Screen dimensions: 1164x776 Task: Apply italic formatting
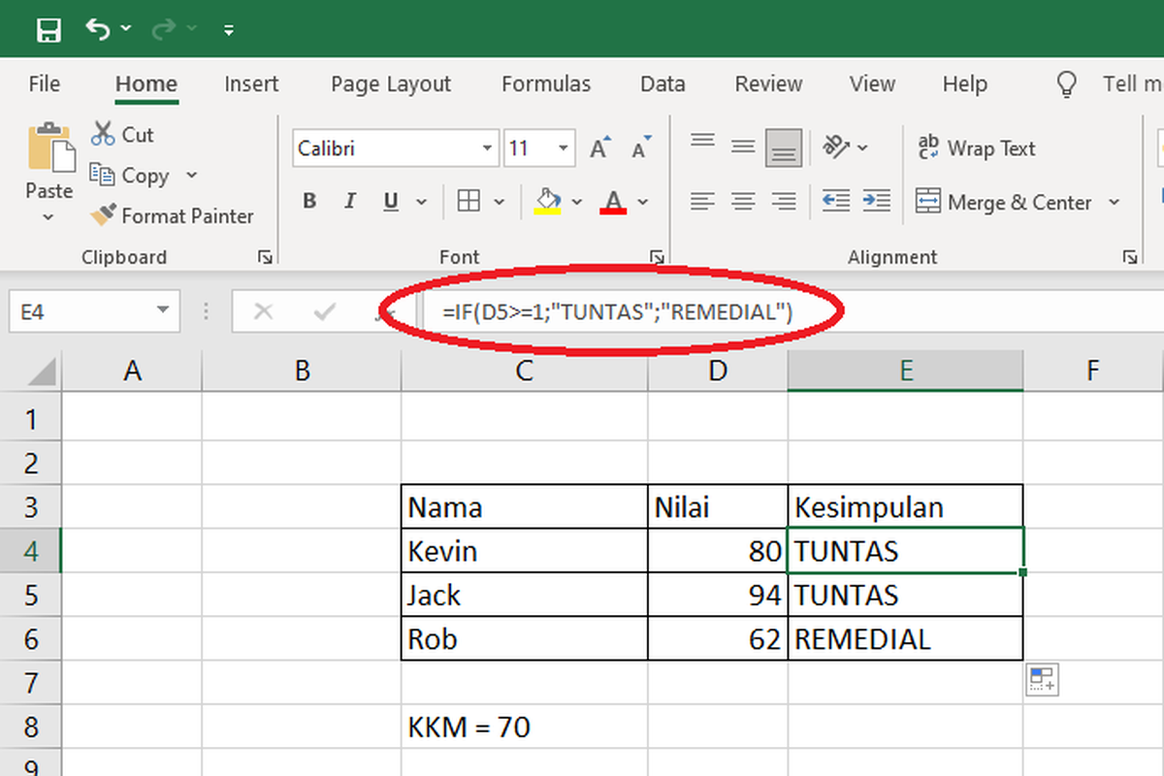348,201
